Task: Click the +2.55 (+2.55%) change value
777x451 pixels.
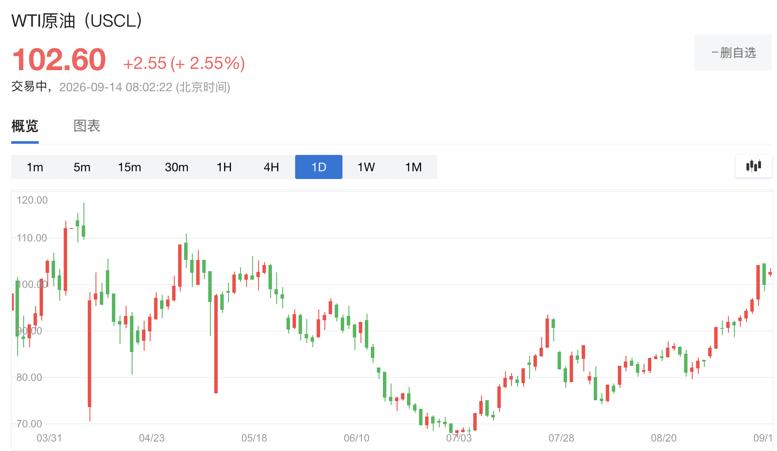Action: [x=184, y=63]
